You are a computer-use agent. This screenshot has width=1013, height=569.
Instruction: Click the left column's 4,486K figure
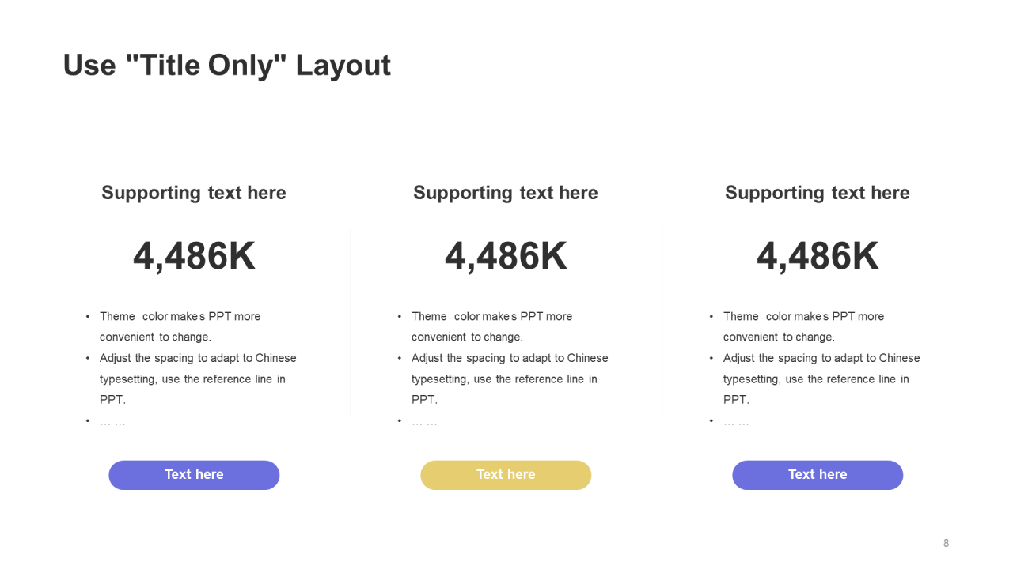click(x=194, y=257)
